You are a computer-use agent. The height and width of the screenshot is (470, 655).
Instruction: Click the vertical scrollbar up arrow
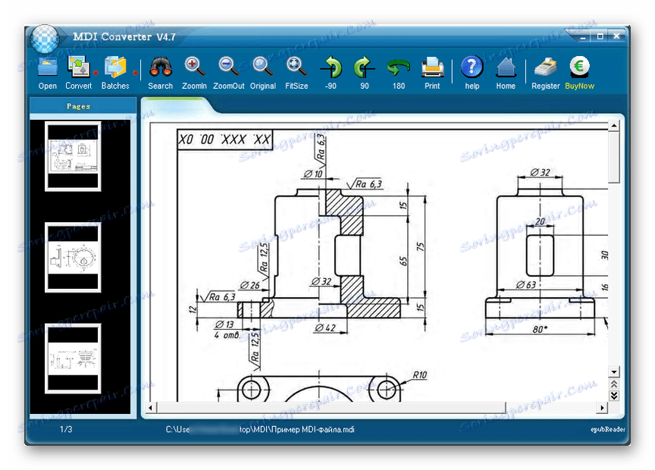[613, 126]
